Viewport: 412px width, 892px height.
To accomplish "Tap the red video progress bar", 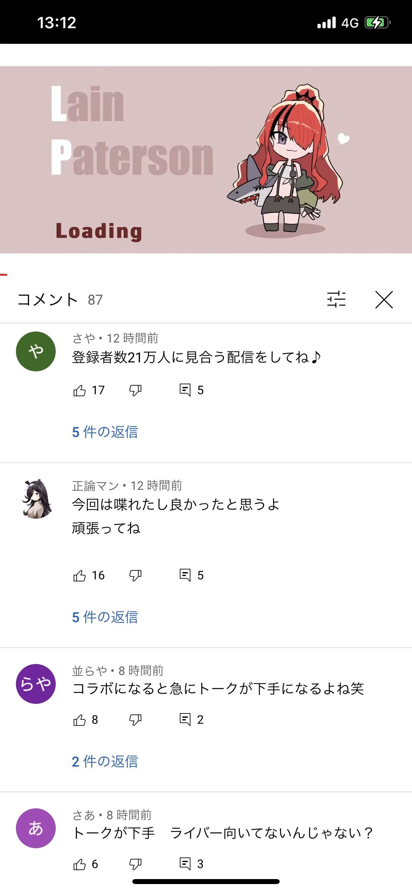I will pos(3,274).
